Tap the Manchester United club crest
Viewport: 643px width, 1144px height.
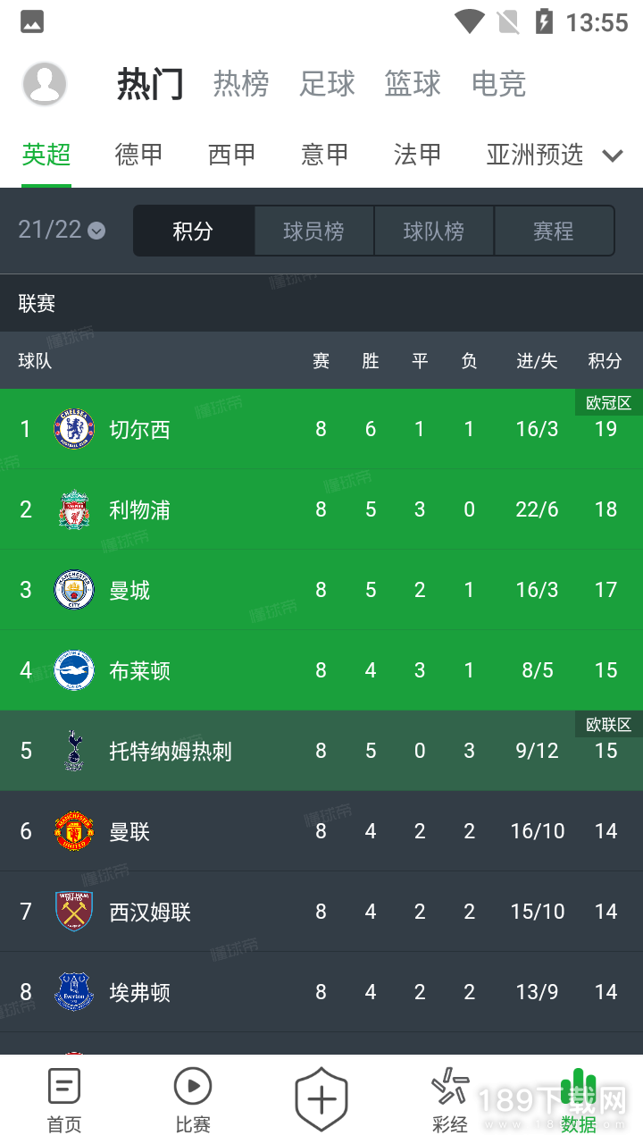pos(74,831)
